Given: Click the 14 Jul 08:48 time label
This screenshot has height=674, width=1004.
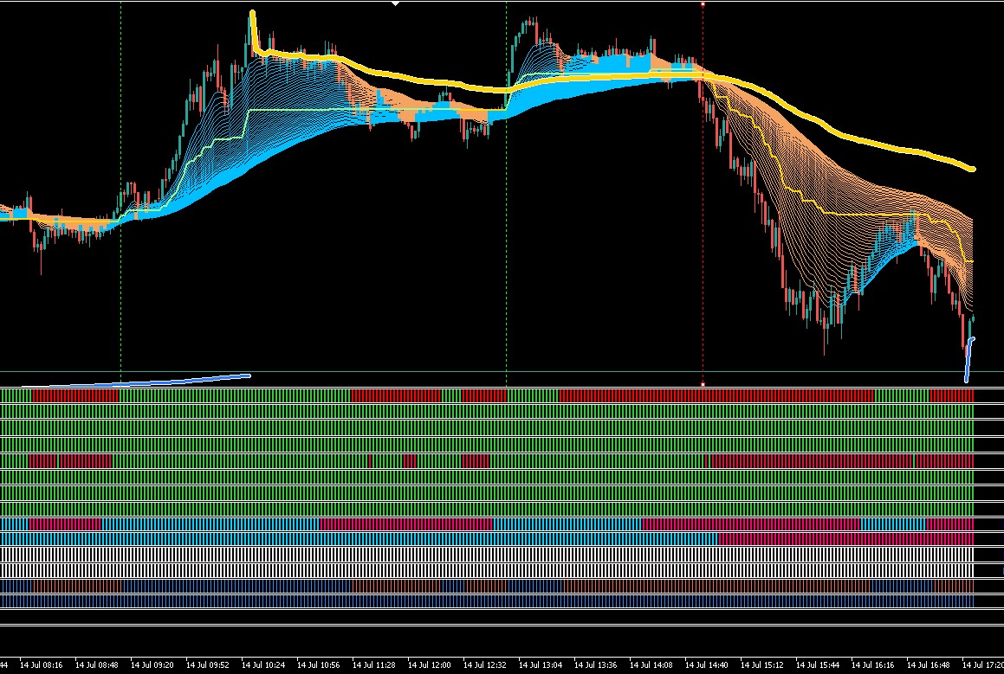Looking at the screenshot, I should click(x=97, y=665).
